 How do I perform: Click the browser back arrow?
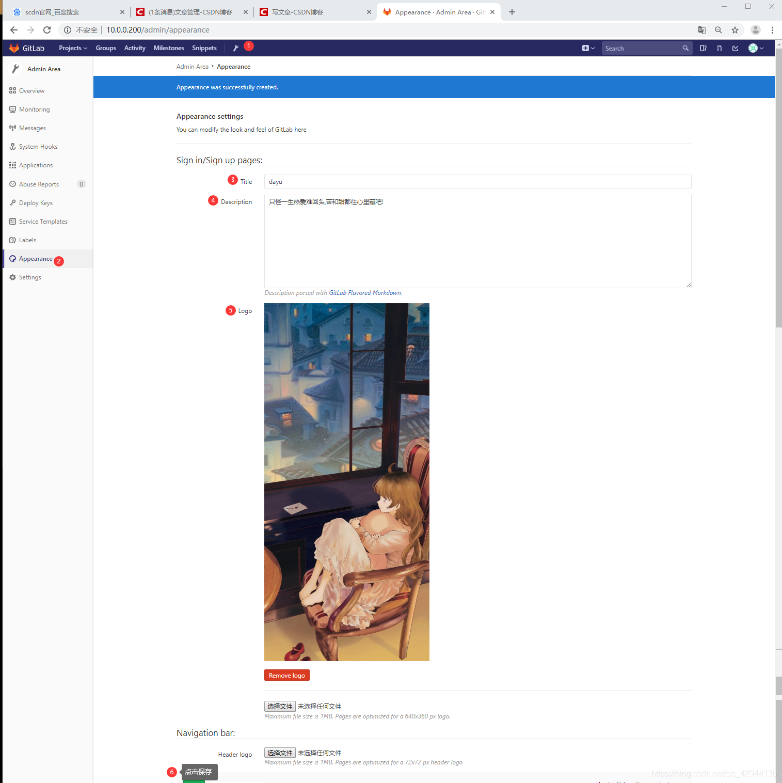(14, 30)
